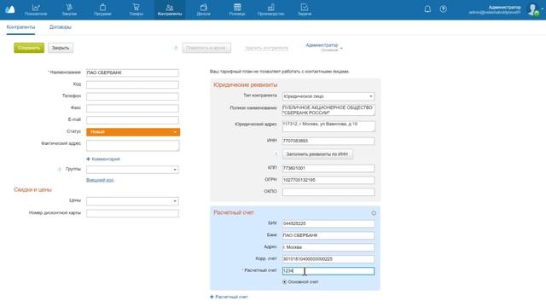
Task: Click the Адрес field showing Москва
Action: coord(328,247)
